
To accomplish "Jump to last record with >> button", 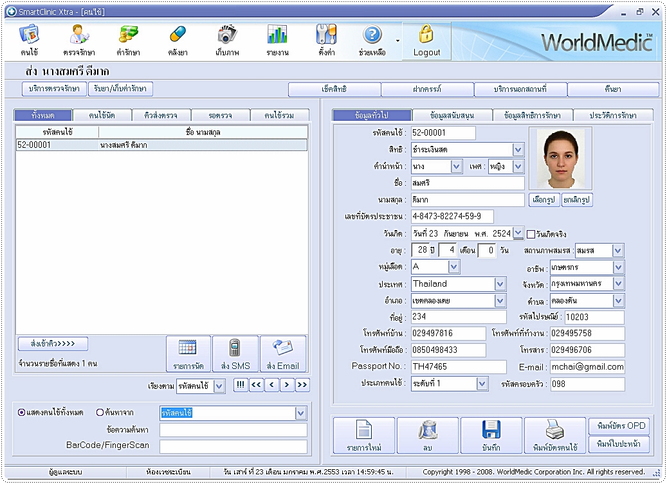I will tap(302, 385).
